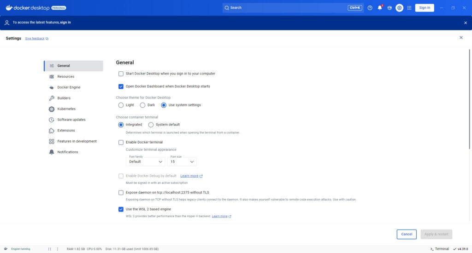This screenshot has height=253, width=472.
Task: Click the Extensions puzzle icon
Action: click(52, 131)
